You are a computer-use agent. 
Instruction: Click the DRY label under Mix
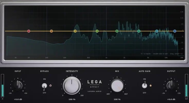coord(108,94)
